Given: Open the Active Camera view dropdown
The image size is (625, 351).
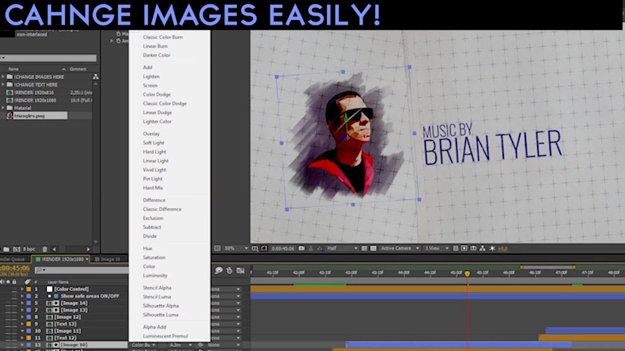Looking at the screenshot, I should [399, 248].
